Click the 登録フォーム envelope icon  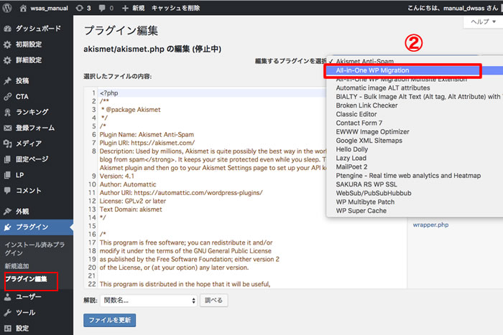click(7, 128)
